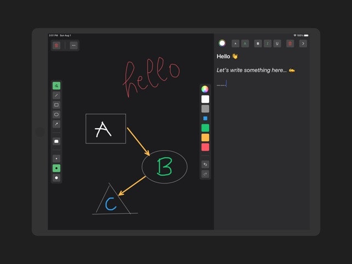Screen dimensions: 352x264
Task: Select the freehand scribble pen tool
Action: tap(56, 85)
